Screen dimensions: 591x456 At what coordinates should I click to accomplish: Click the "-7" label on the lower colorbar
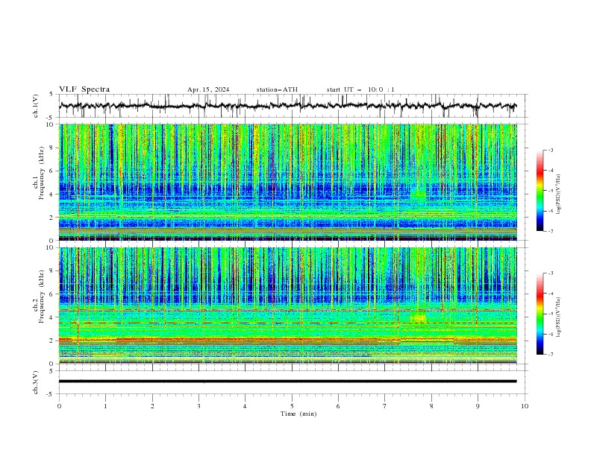click(x=550, y=355)
